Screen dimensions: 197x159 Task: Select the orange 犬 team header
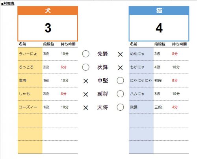point(48,11)
